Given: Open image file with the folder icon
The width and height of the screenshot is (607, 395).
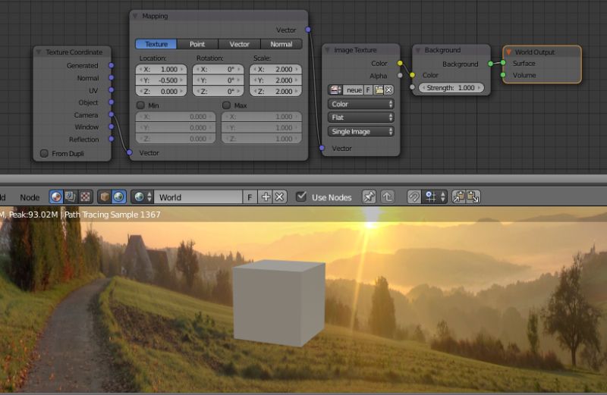Looking at the screenshot, I should tap(379, 90).
